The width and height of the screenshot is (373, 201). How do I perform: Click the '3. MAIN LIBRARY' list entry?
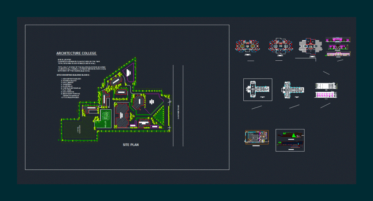pos(67,83)
